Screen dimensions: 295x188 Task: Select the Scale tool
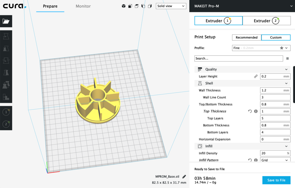coord(6,48)
